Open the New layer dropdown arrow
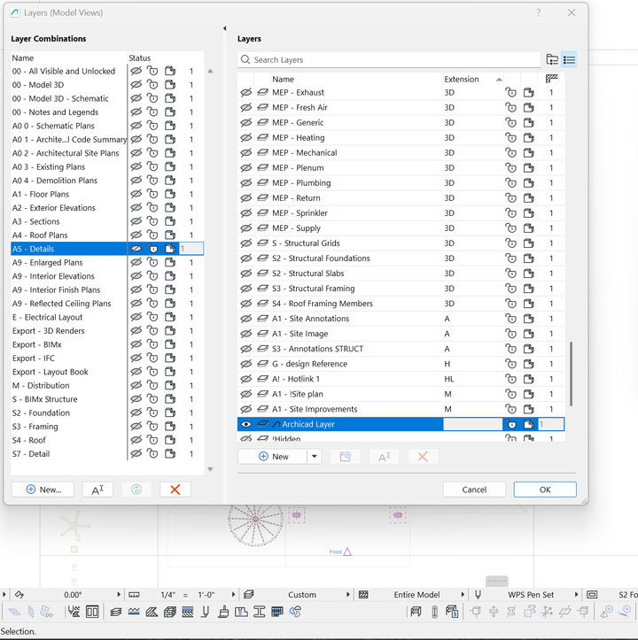 (315, 457)
